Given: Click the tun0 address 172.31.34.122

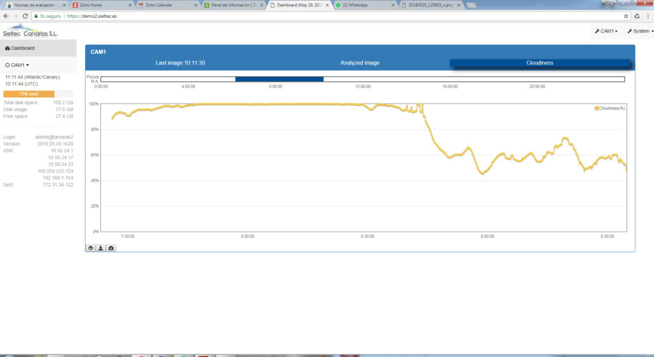Looking at the screenshot, I should 58,185.
